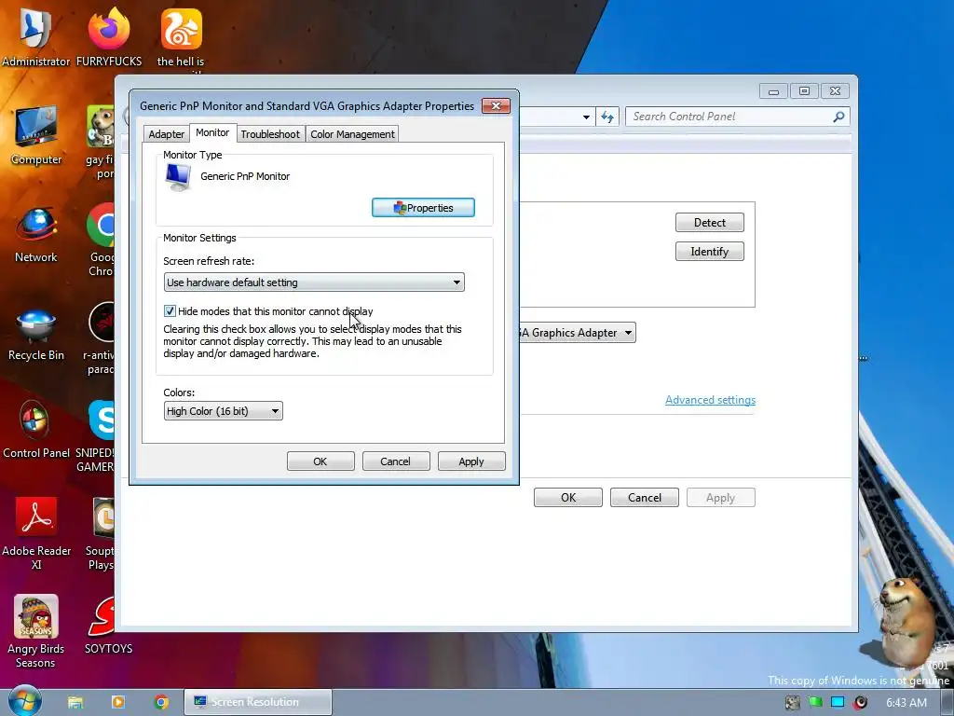This screenshot has height=716, width=954.
Task: Close the adapter properties dialog
Action: click(x=496, y=106)
